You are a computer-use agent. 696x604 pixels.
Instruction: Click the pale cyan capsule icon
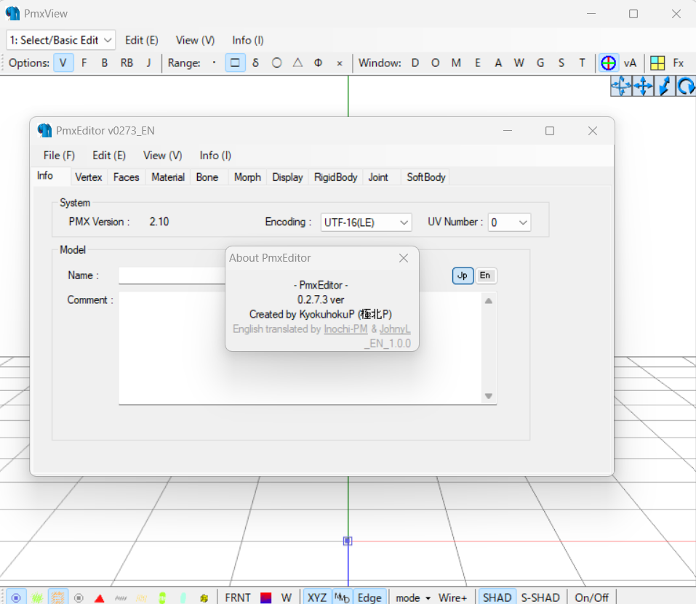click(x=183, y=597)
